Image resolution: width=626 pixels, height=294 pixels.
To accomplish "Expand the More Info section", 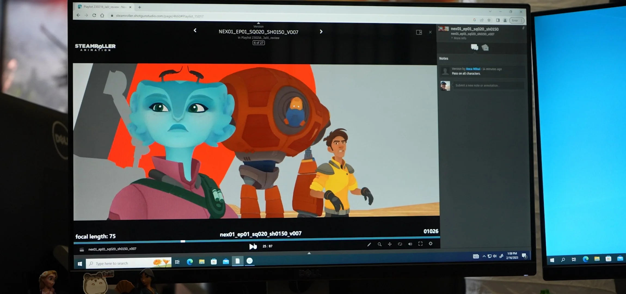I will [x=459, y=38].
